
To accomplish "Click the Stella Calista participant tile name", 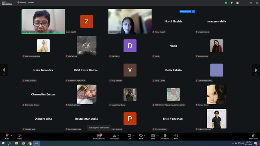I will tap(173, 70).
